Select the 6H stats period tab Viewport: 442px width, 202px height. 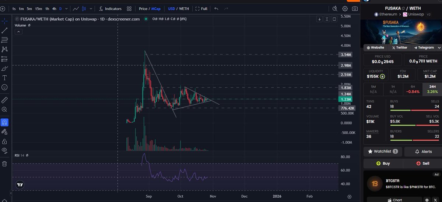click(x=412, y=89)
